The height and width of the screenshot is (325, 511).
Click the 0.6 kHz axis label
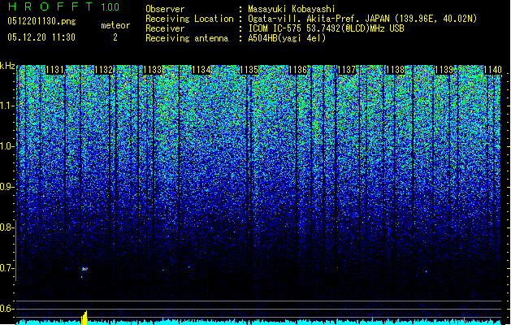[x=7, y=309]
